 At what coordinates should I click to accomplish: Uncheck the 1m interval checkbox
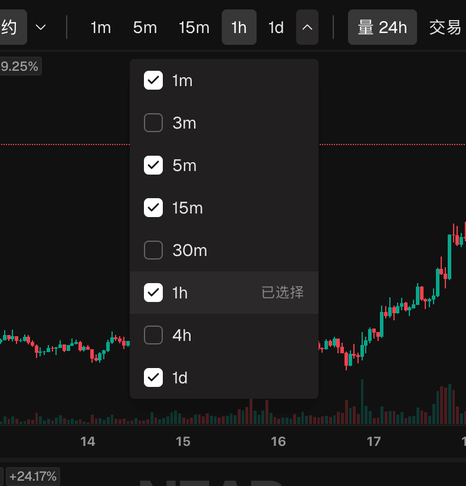153,80
